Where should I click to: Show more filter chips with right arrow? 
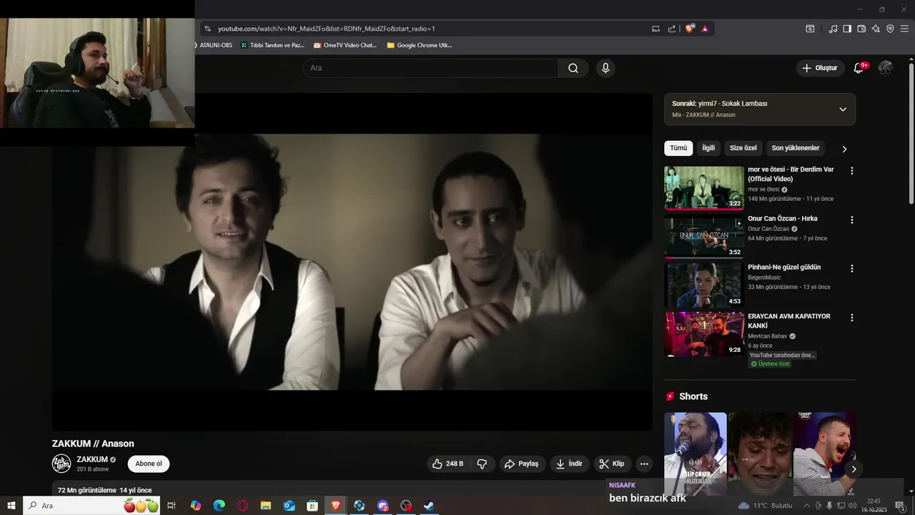pos(844,149)
